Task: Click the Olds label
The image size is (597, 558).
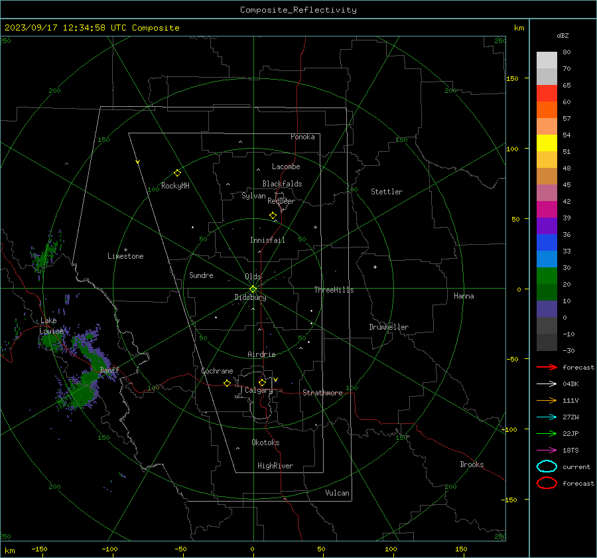Action: [253, 277]
